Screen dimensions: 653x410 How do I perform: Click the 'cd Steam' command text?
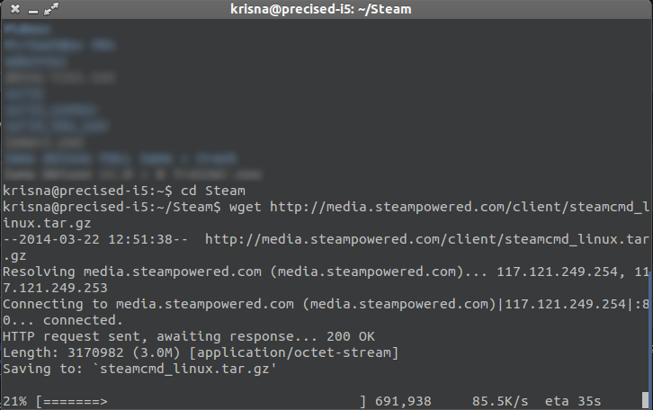212,191
